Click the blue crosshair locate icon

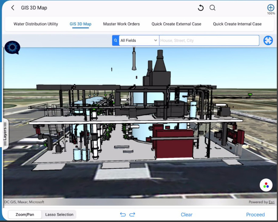[268, 40]
